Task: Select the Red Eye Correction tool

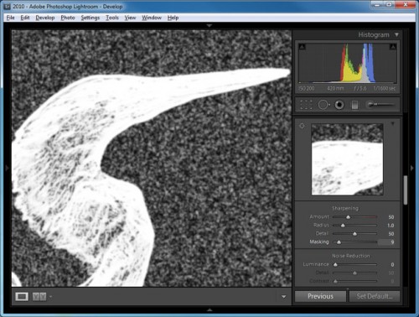Action: tap(339, 105)
